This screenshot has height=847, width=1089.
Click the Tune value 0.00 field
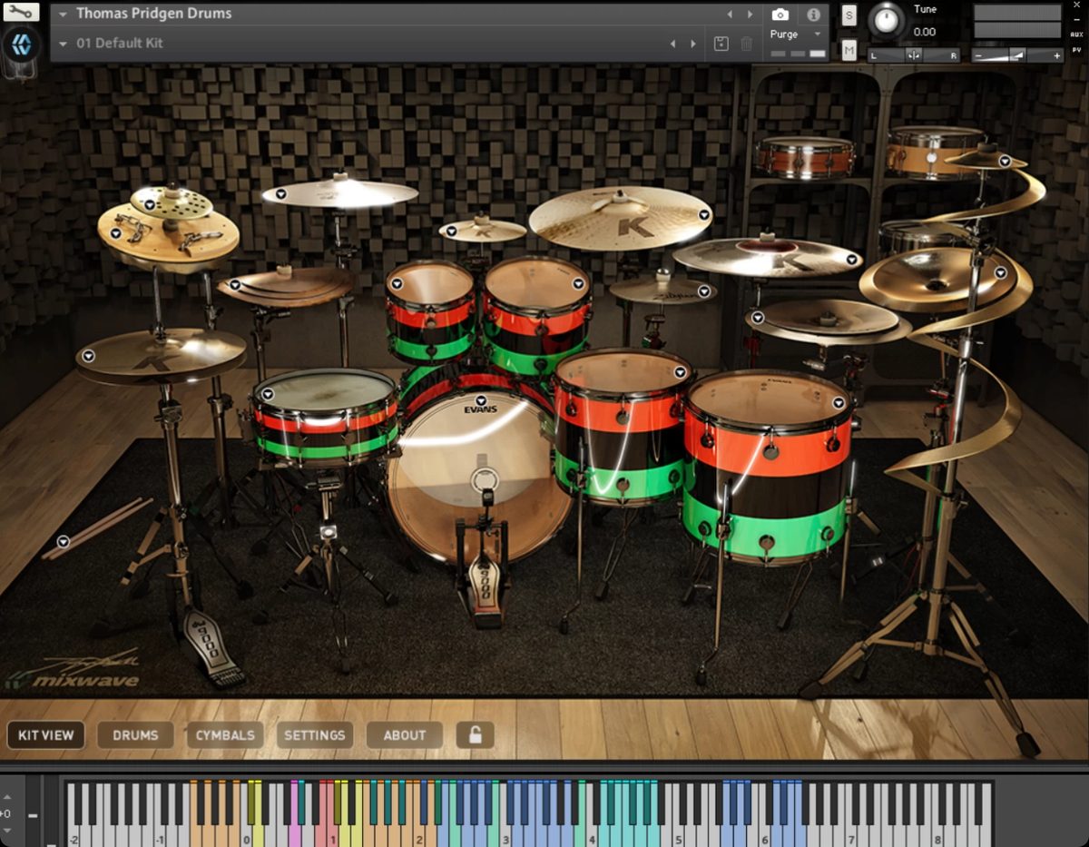click(925, 32)
